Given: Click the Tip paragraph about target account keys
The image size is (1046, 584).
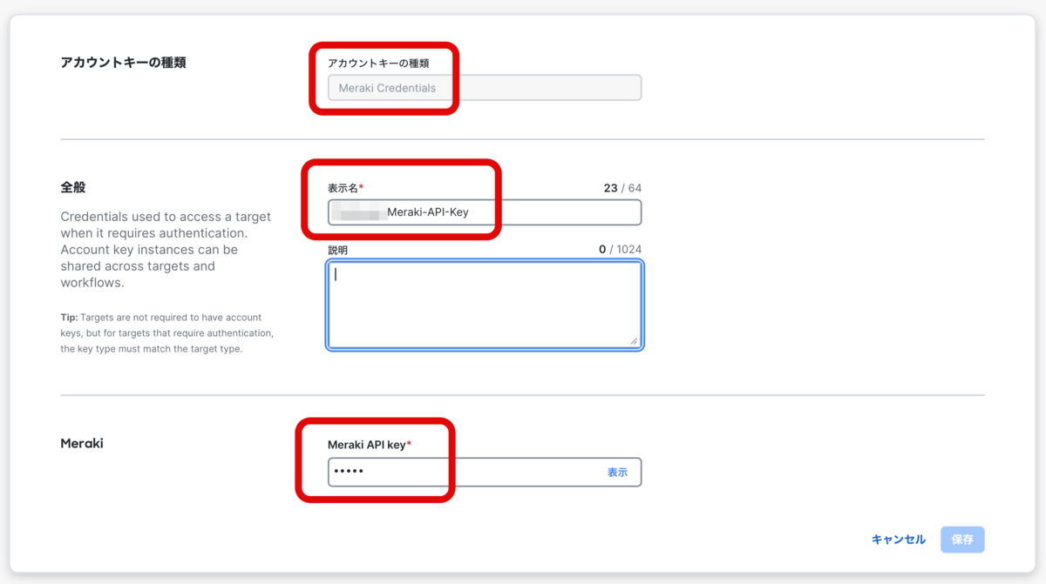Looking at the screenshot, I should (x=166, y=333).
